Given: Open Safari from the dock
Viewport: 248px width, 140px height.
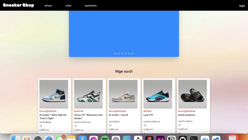Looking at the screenshot, I should 49,138.
